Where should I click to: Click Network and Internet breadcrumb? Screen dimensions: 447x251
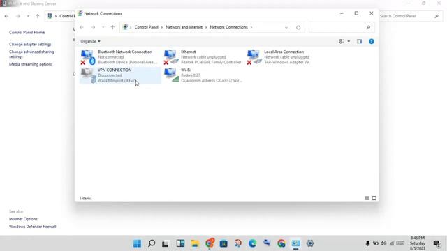click(x=184, y=27)
